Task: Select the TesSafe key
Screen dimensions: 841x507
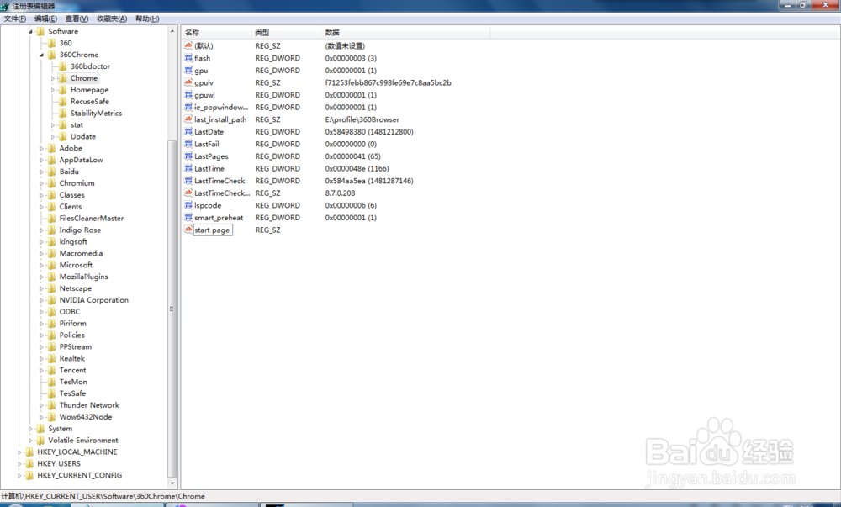Action: click(72, 393)
